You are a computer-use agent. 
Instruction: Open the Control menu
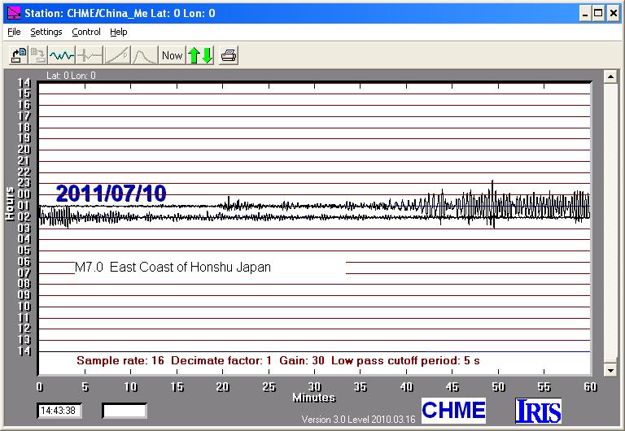86,33
